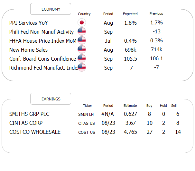Click the US flag beside Richmond Fed Manufact. Index
The height and width of the screenshot is (171, 195).
pos(82,67)
